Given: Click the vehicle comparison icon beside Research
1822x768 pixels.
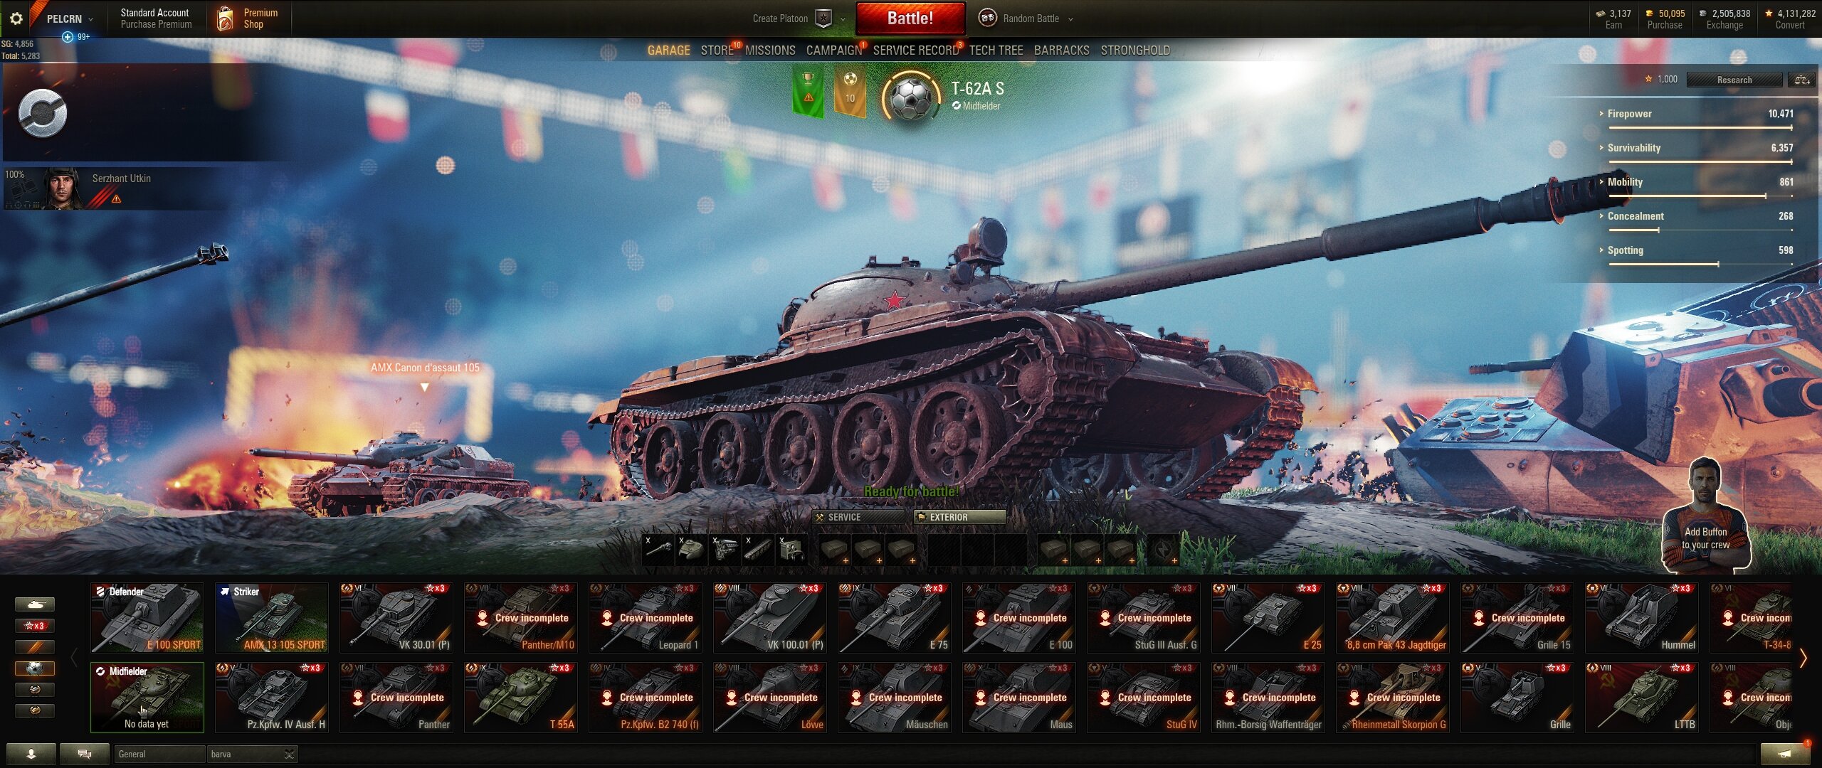Looking at the screenshot, I should tap(1801, 80).
